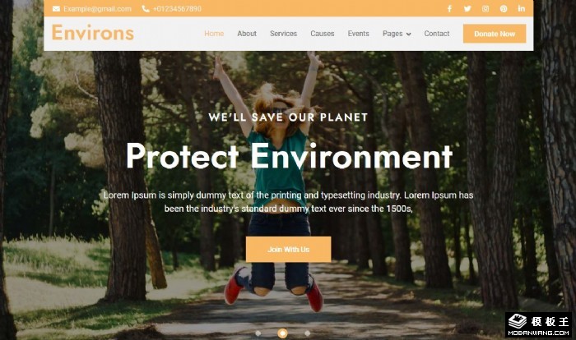Screen dimensions: 576x340
Task: Navigate to the Causes page
Action: click(x=323, y=34)
